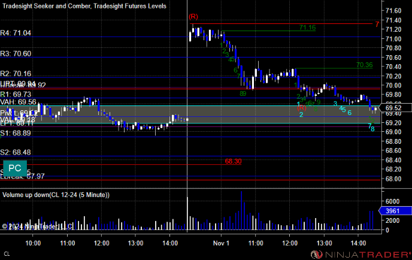Click the 'Nov 1' date on the time axis
The image size is (412, 260).
coord(221,243)
